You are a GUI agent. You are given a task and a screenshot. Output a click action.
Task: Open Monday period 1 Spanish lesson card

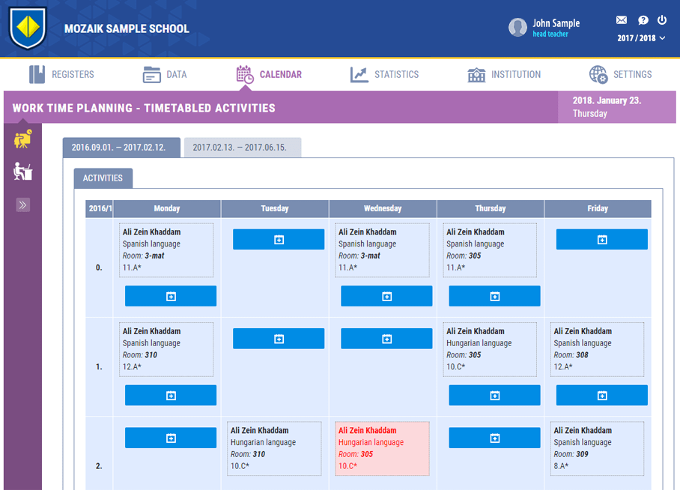click(x=166, y=349)
